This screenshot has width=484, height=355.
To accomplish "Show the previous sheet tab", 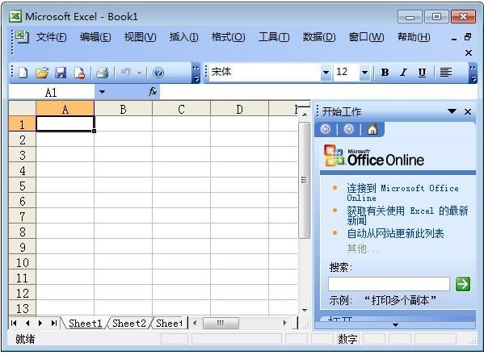I will pyautogui.click(x=27, y=323).
